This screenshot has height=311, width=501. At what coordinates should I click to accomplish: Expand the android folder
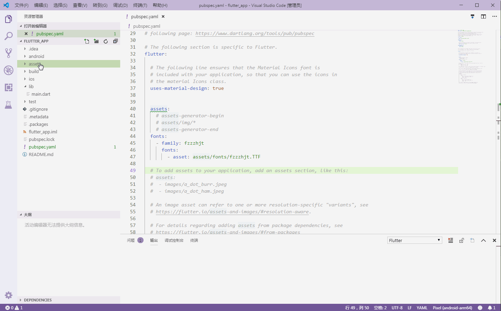click(69, 56)
